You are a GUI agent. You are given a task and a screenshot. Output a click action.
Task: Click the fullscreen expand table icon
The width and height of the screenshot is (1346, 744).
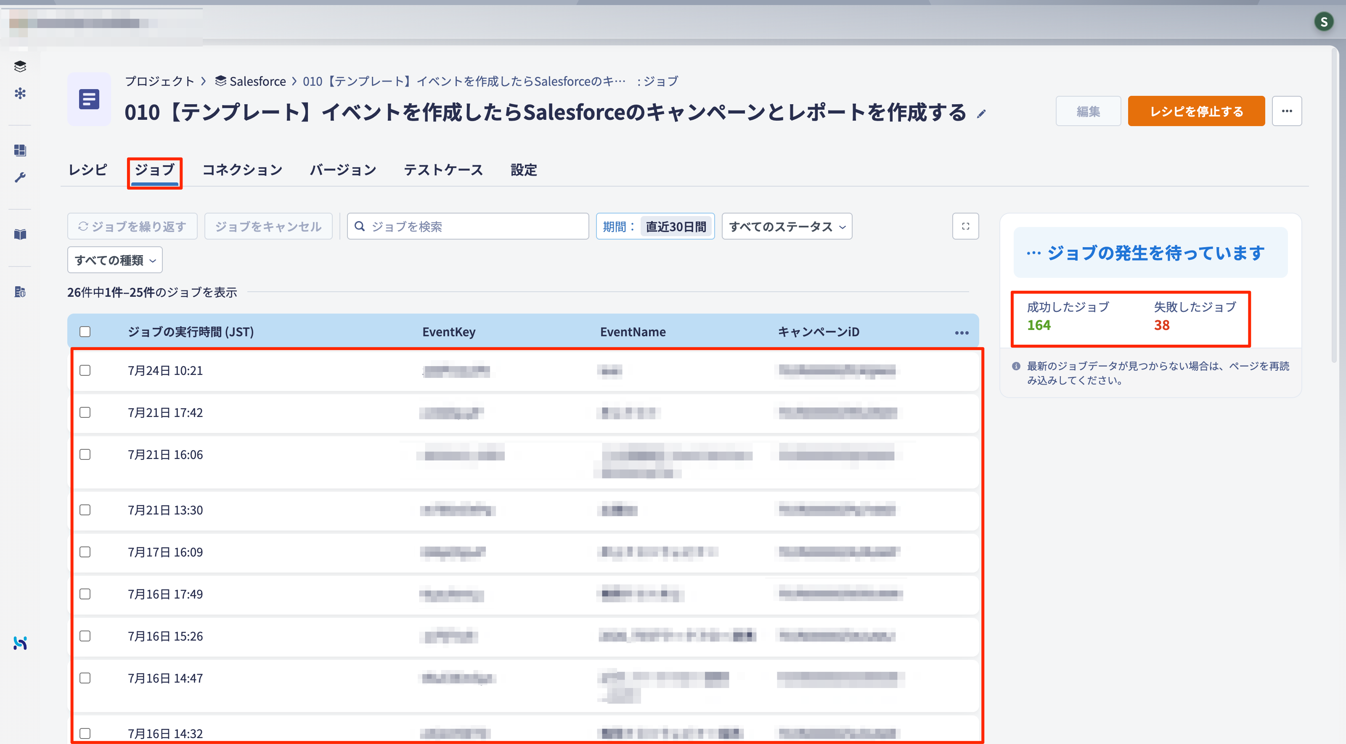tap(965, 226)
